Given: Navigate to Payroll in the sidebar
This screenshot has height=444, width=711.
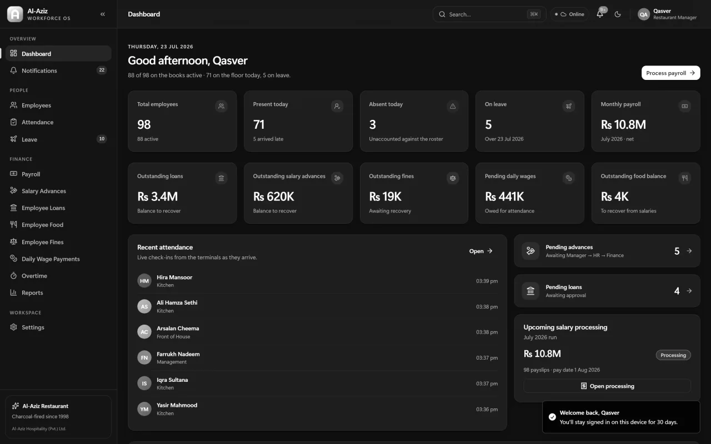Looking at the screenshot, I should 58,174.
